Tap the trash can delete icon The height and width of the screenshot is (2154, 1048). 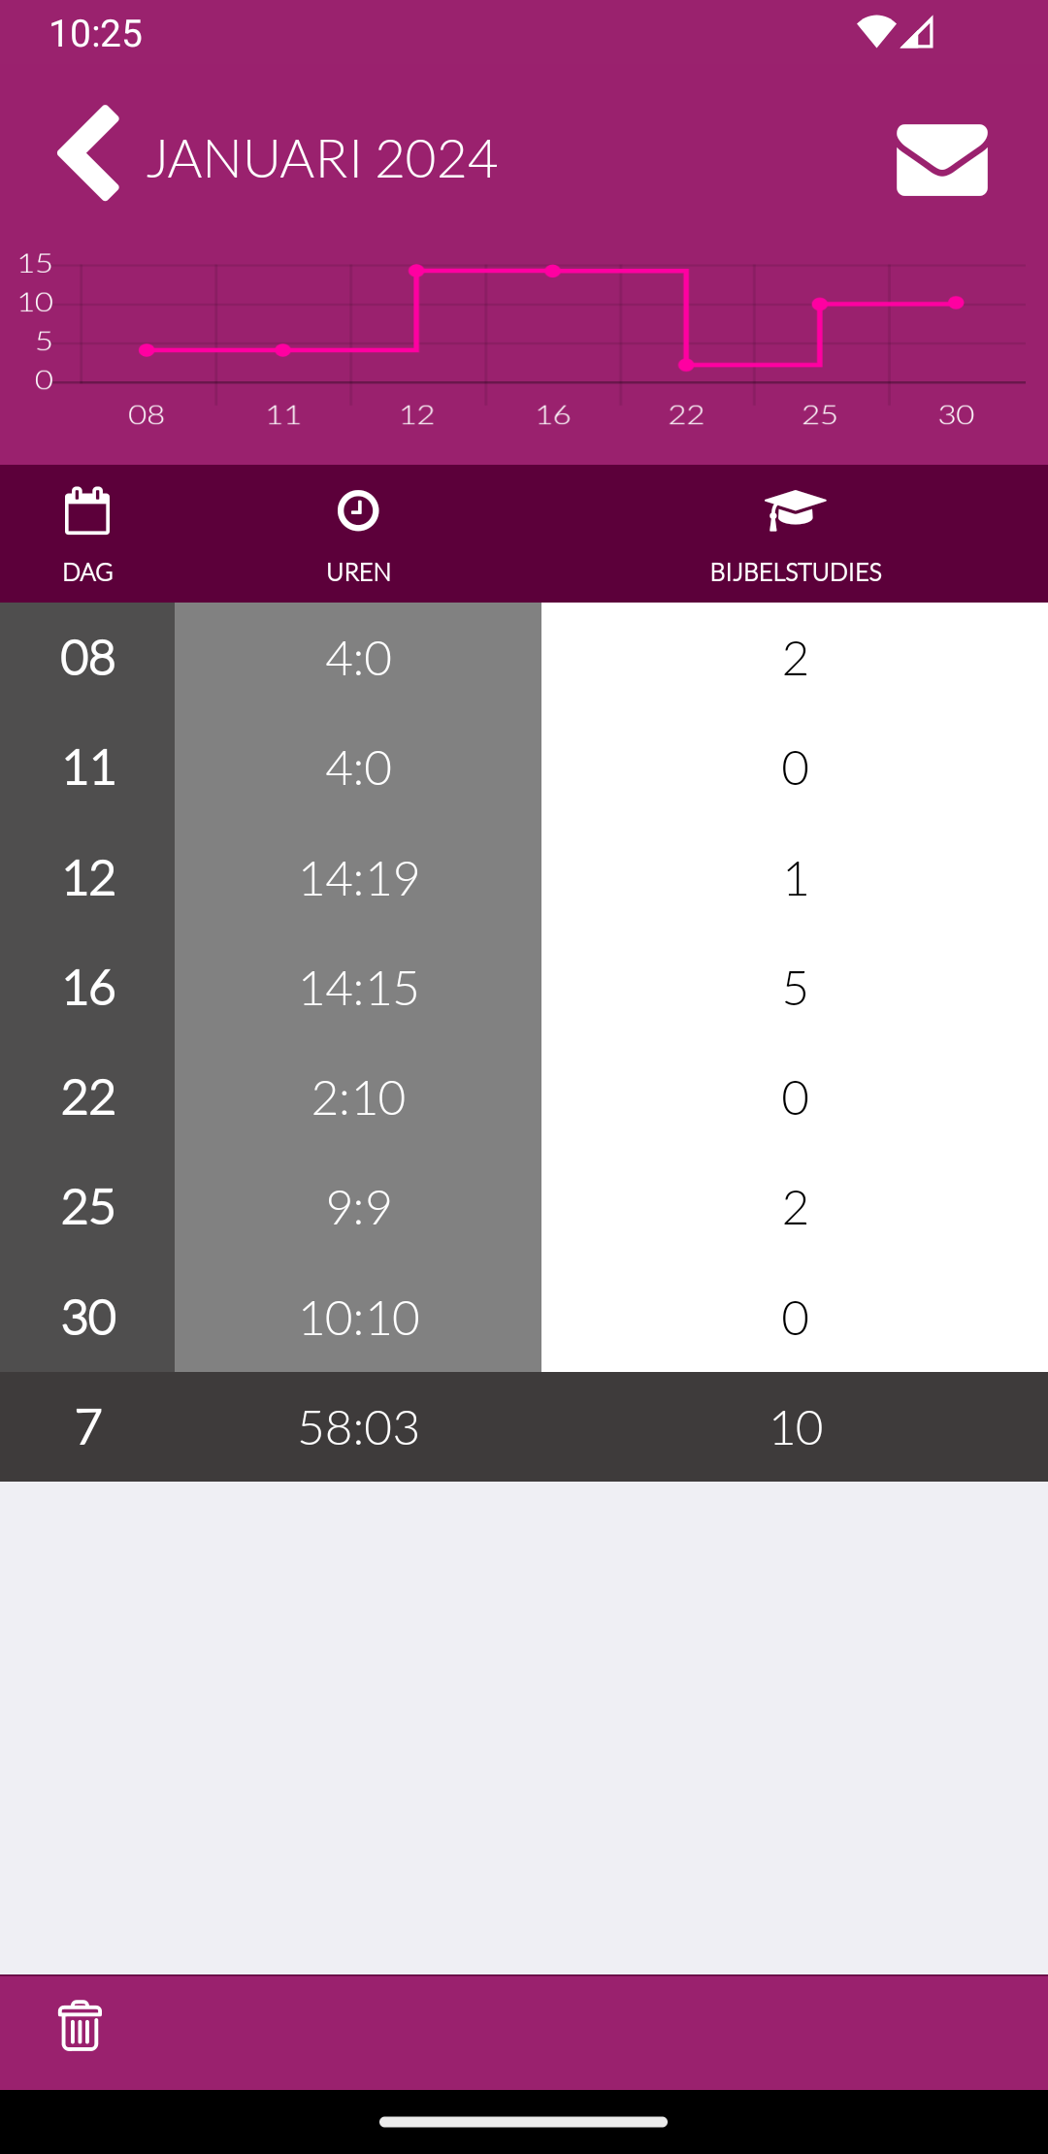[80, 2026]
